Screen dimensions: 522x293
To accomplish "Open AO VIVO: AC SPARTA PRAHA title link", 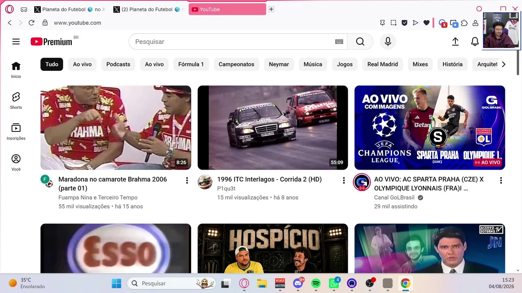I will click(x=429, y=184).
